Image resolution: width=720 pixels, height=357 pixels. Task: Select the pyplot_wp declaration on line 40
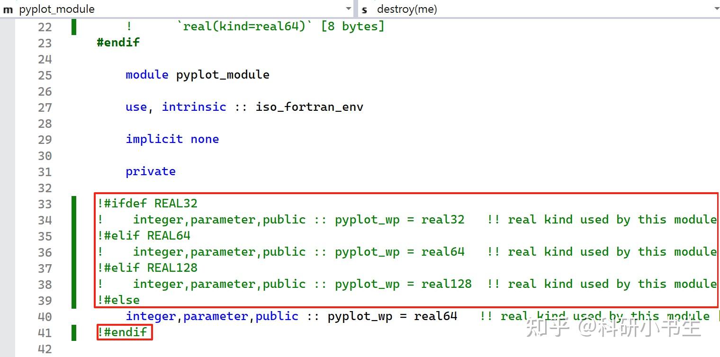tap(292, 316)
